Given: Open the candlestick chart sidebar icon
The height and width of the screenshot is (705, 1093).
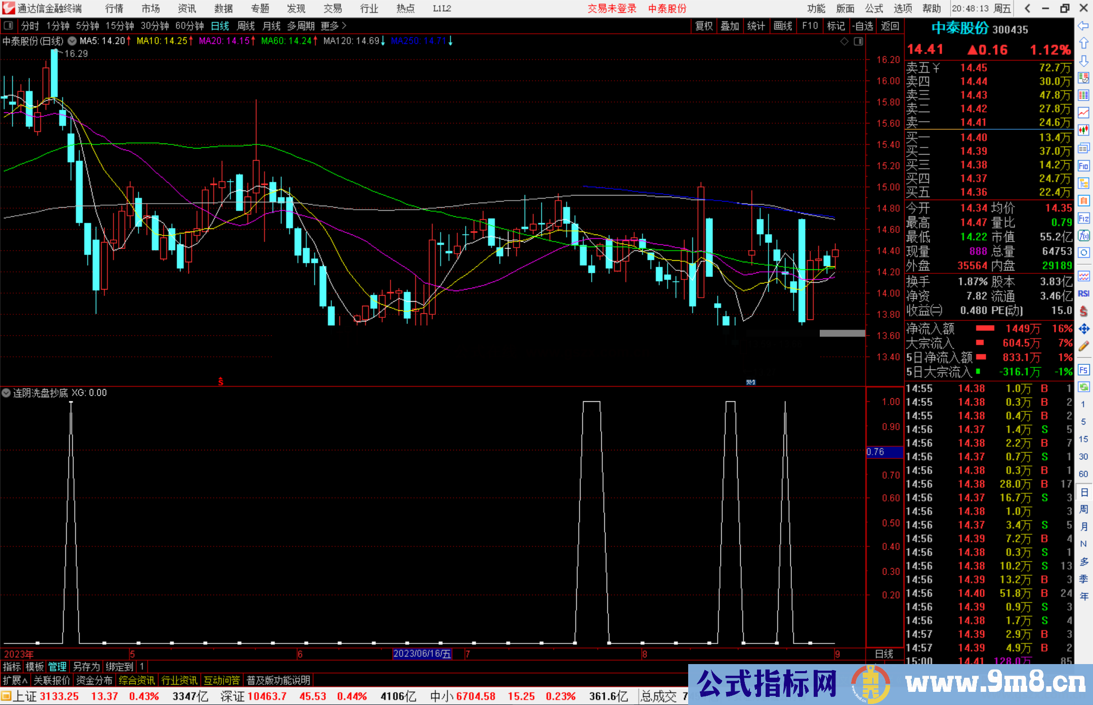Looking at the screenshot, I should 1083,130.
